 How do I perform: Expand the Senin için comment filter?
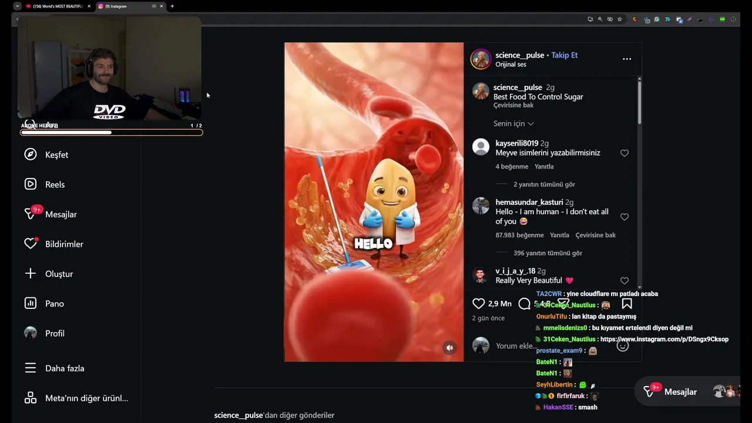(x=513, y=123)
